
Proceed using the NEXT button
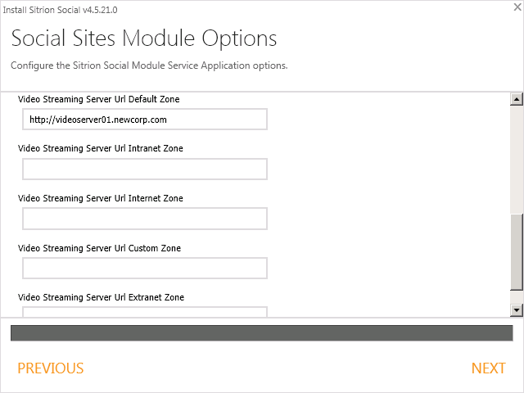click(488, 368)
